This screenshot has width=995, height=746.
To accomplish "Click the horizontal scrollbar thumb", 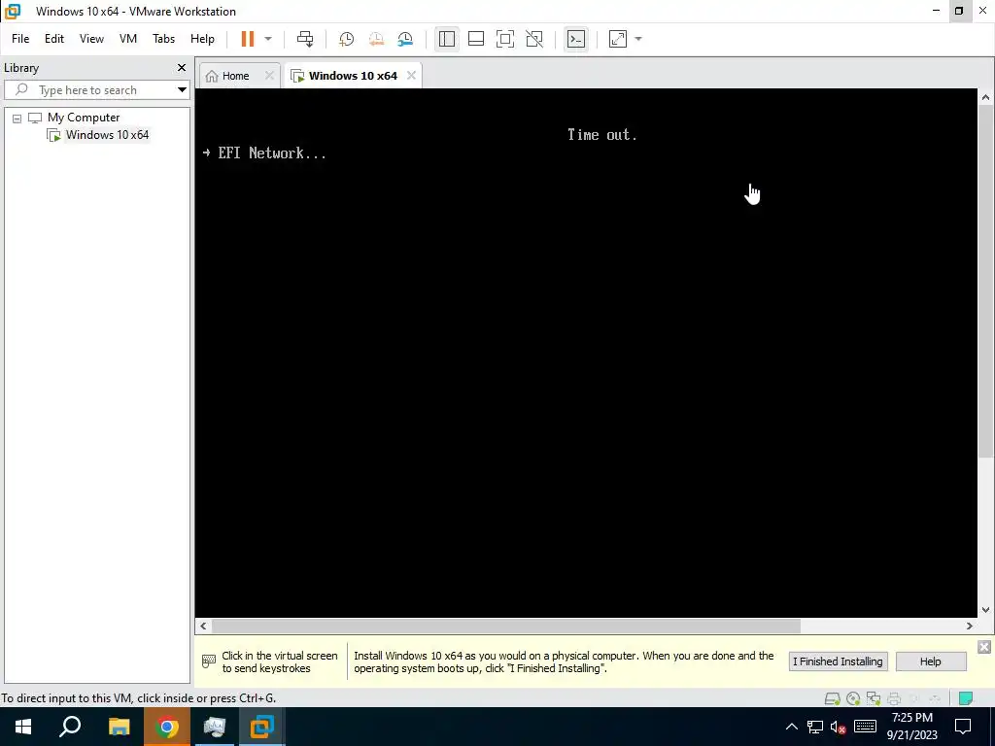I will pyautogui.click(x=505, y=627).
